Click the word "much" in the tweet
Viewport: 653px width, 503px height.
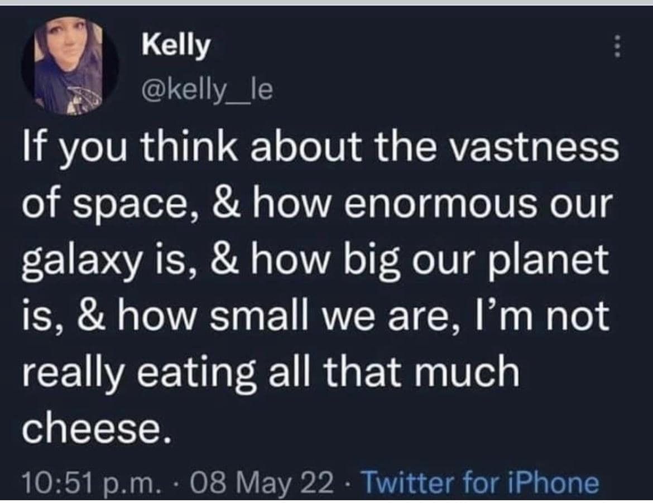tap(473, 370)
